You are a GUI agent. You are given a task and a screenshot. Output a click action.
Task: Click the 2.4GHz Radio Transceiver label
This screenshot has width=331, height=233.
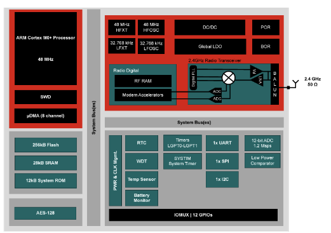click(x=215, y=61)
